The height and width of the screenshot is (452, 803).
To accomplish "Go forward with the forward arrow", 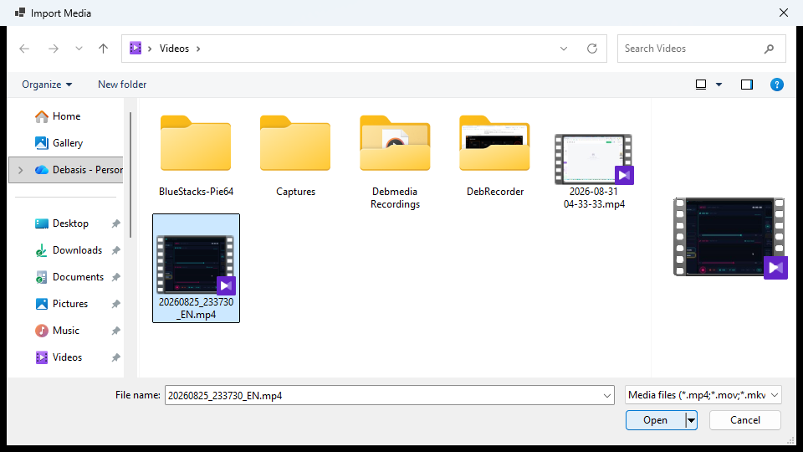I will [54, 49].
